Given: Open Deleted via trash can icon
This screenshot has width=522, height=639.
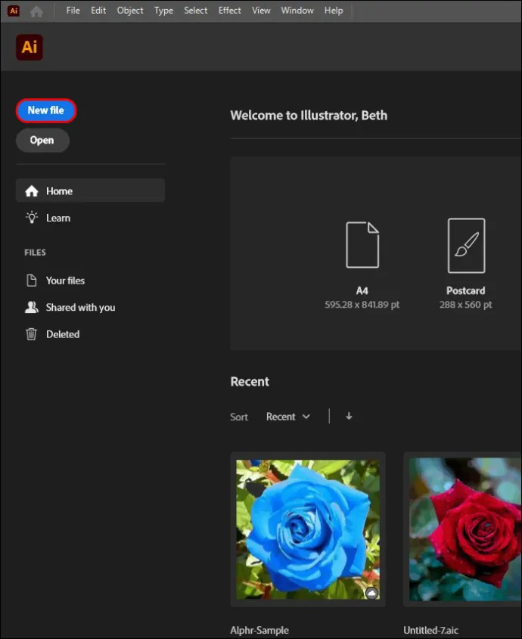Looking at the screenshot, I should [x=32, y=334].
